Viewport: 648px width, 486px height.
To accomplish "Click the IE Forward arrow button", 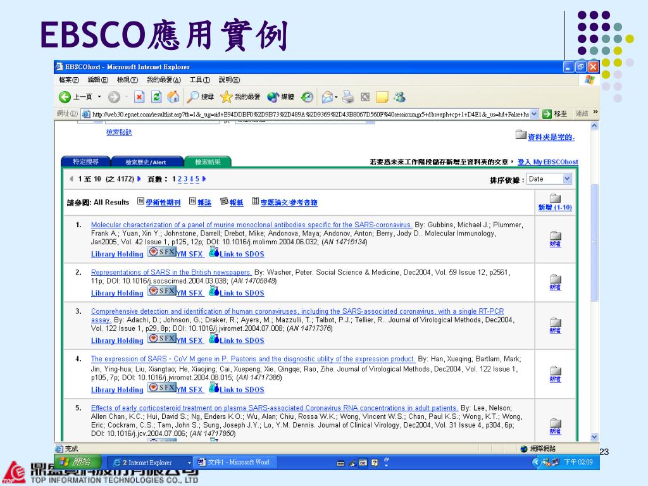I will click(x=114, y=97).
